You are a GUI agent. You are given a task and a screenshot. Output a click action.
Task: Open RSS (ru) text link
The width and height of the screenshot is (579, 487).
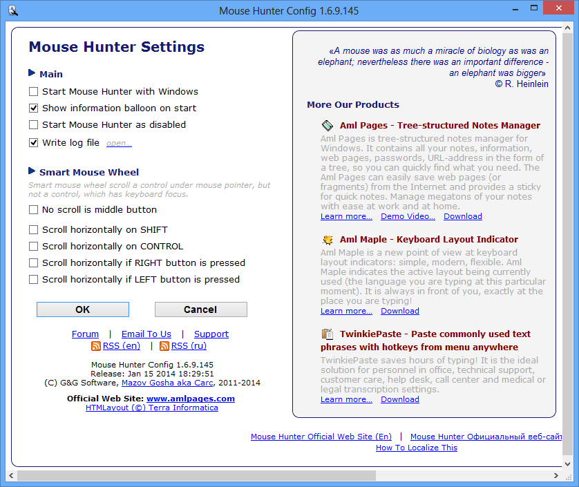click(x=189, y=346)
